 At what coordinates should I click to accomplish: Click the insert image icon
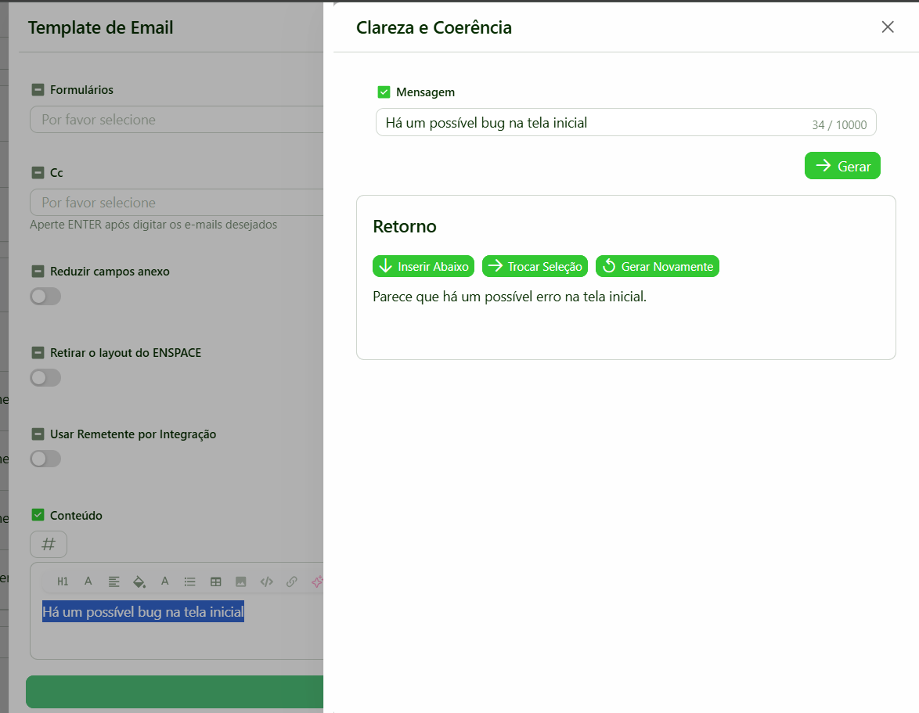[241, 582]
